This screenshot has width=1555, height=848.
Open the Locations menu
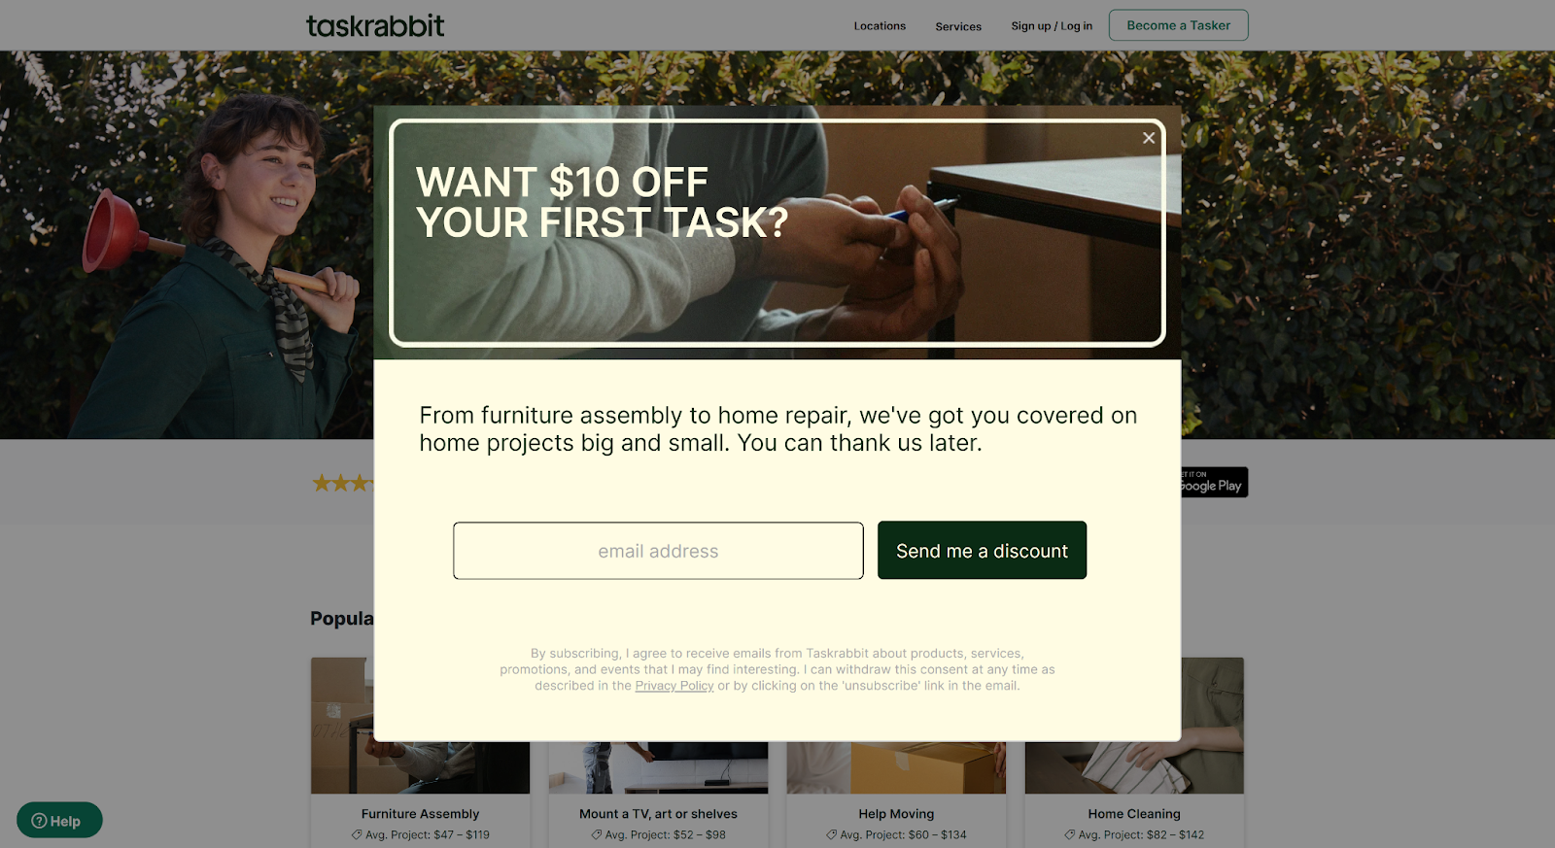pos(880,26)
